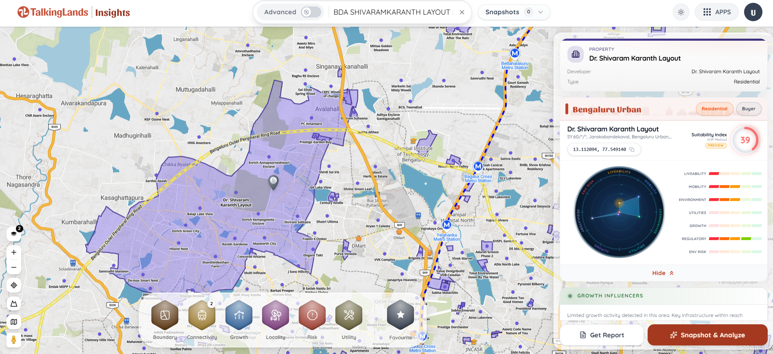
Task: Click the Get Report button
Action: (x=602, y=335)
